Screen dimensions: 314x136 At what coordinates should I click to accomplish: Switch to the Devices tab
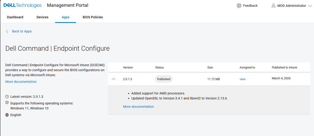42,17
